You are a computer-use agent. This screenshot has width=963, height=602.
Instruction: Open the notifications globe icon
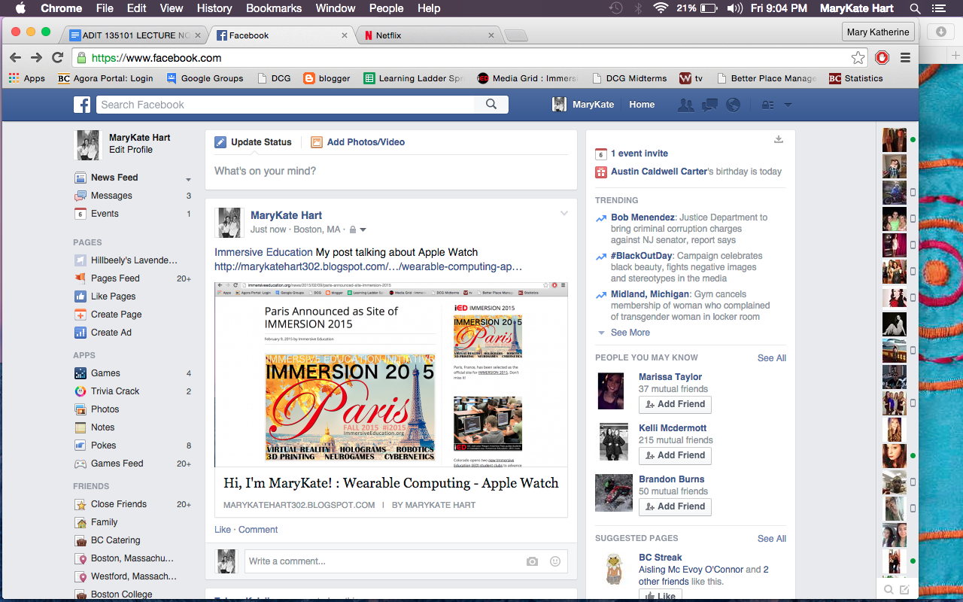click(734, 105)
